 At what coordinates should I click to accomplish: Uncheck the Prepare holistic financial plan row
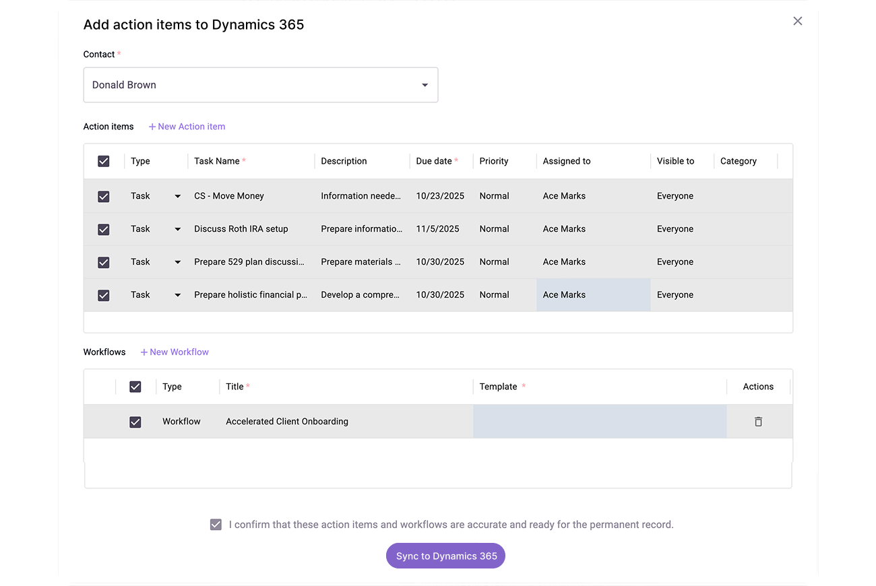point(104,295)
